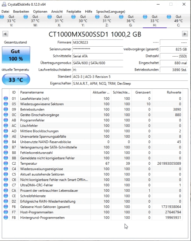This screenshot has height=241, width=191.
Task: Click the Übertragungsmodus SATA/600 field
Action: tap(98, 63)
